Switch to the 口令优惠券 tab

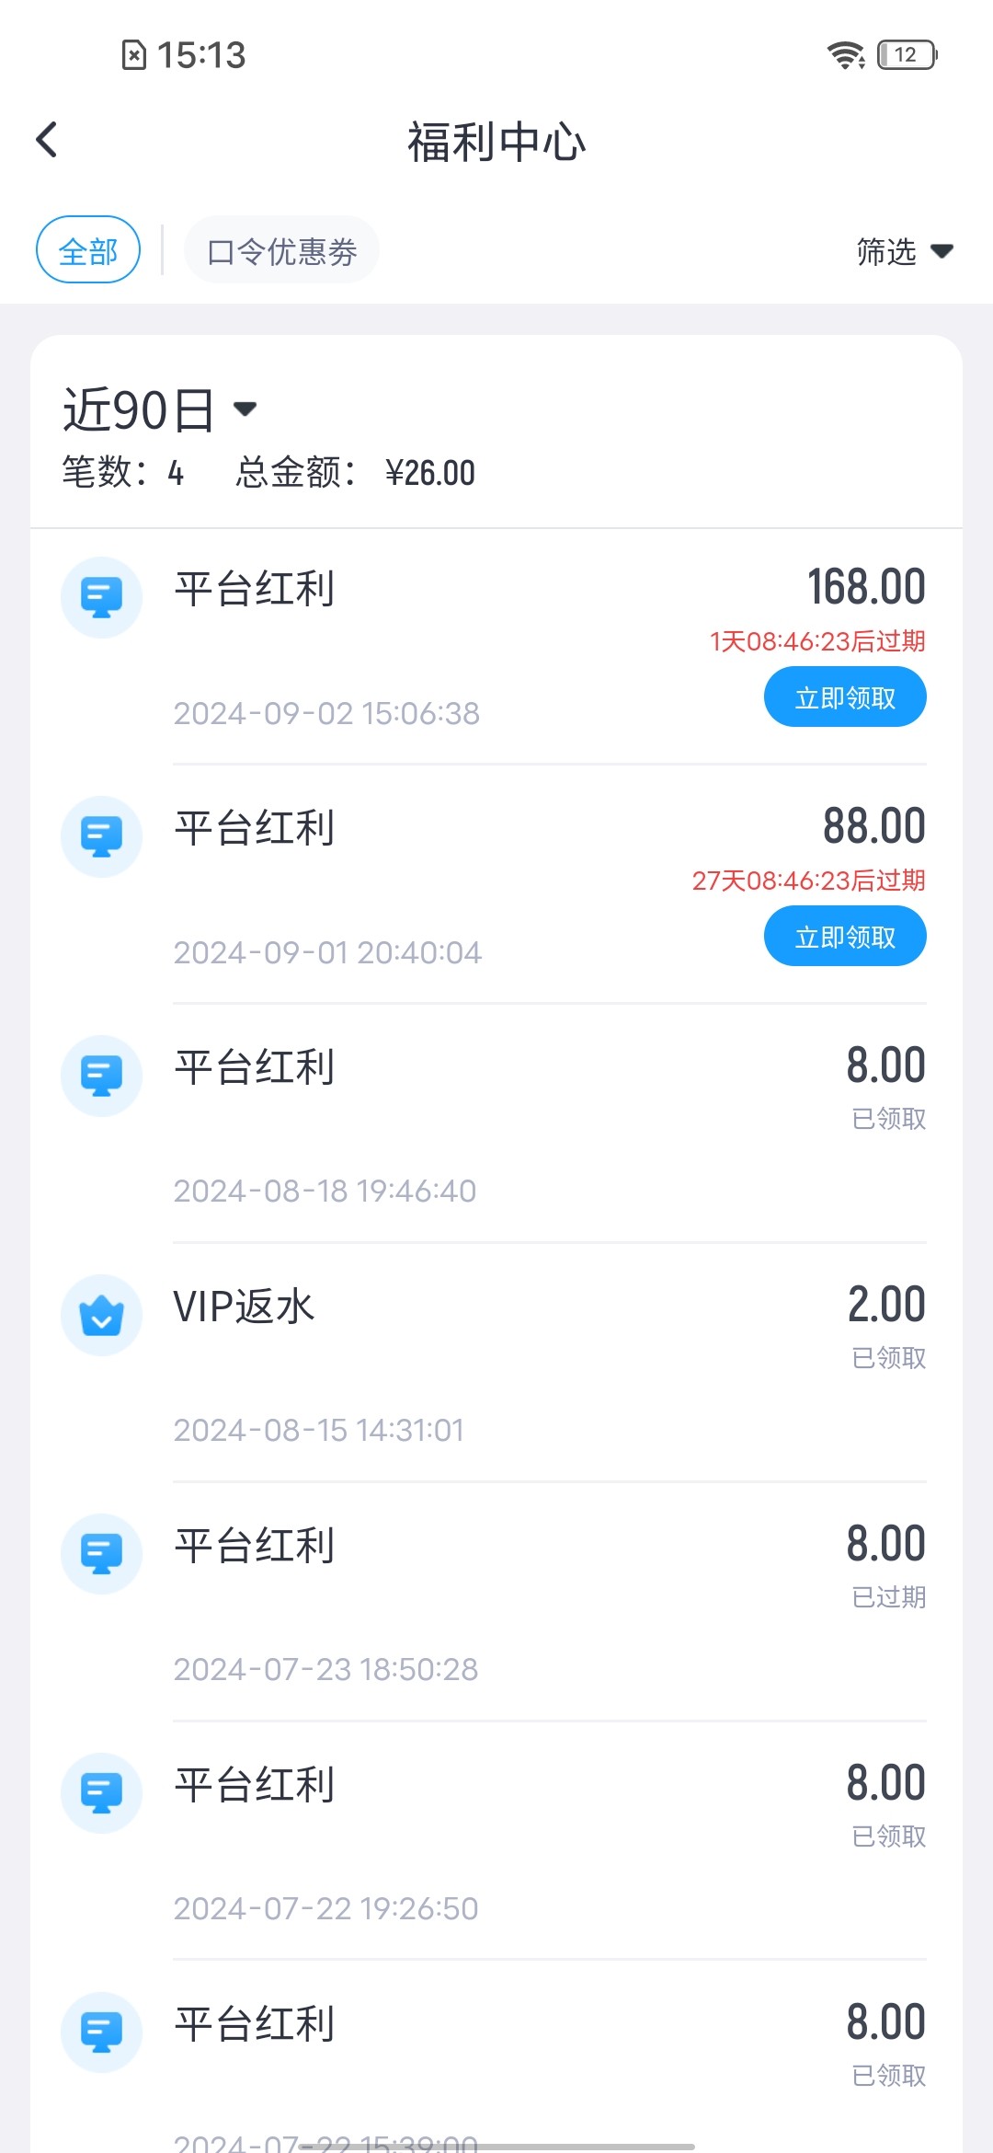coord(281,250)
